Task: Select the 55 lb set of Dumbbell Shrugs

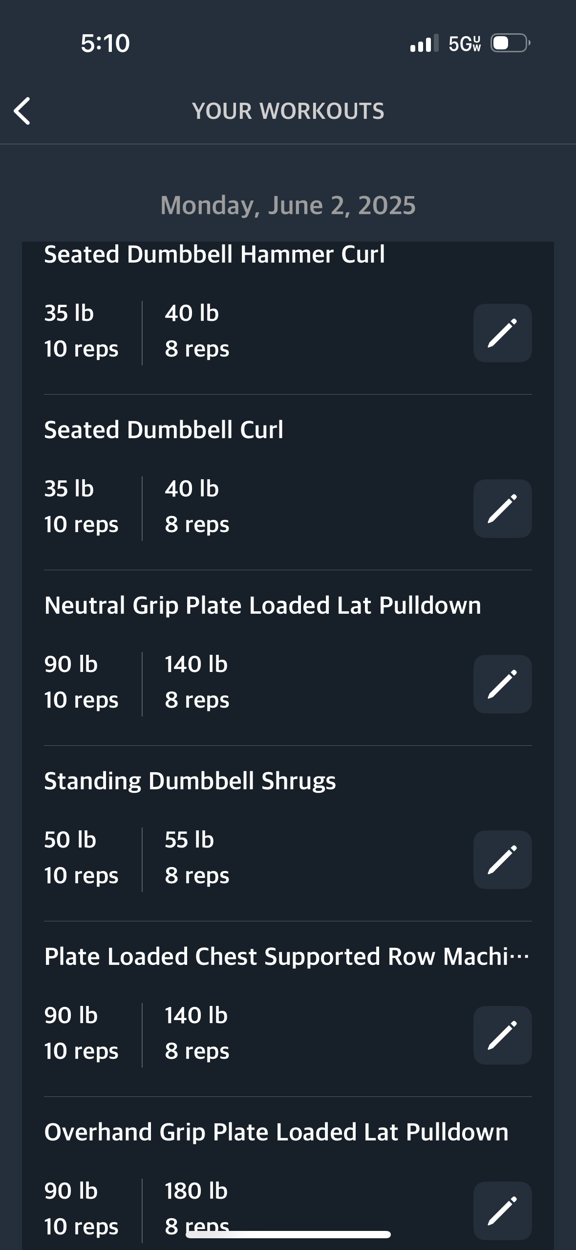Action: point(197,858)
